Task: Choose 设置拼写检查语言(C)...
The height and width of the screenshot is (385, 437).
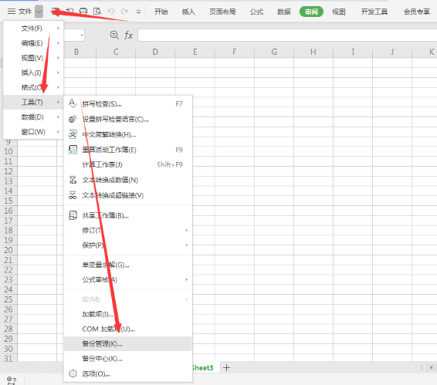Action: point(128,120)
